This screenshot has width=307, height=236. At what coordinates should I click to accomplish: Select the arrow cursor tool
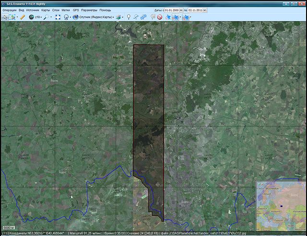pyautogui.click(x=5, y=17)
